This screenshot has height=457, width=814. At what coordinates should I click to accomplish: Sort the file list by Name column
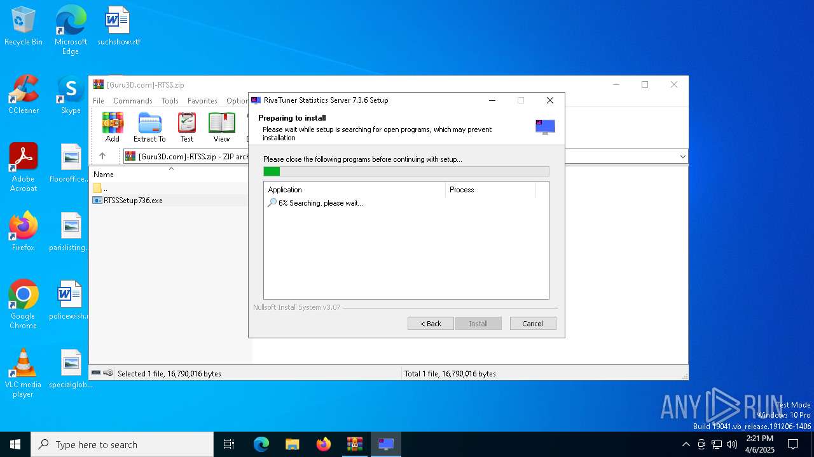[x=104, y=175]
